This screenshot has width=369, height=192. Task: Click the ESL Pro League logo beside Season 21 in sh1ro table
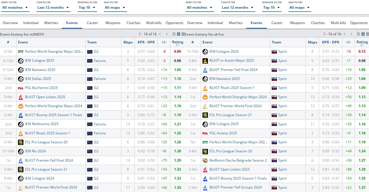[205, 115]
